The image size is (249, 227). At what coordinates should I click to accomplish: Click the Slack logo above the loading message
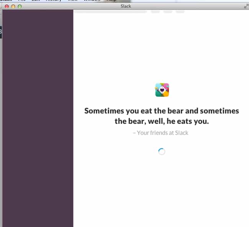pyautogui.click(x=162, y=90)
